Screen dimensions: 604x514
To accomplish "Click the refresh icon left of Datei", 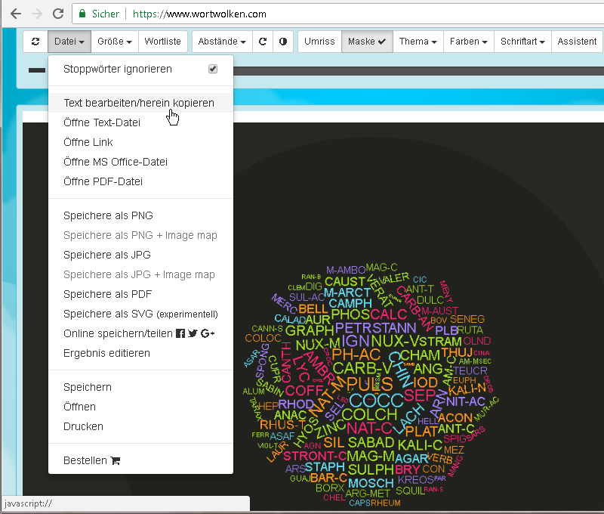I will (x=35, y=42).
